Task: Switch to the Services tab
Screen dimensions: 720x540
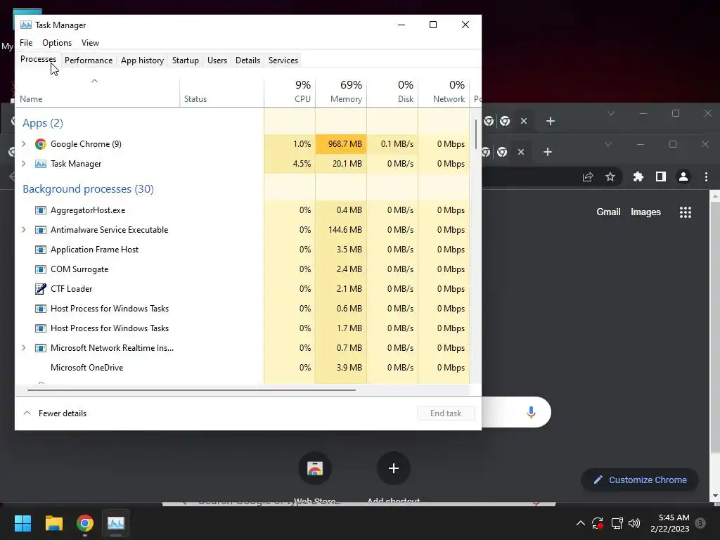Action: [x=283, y=60]
